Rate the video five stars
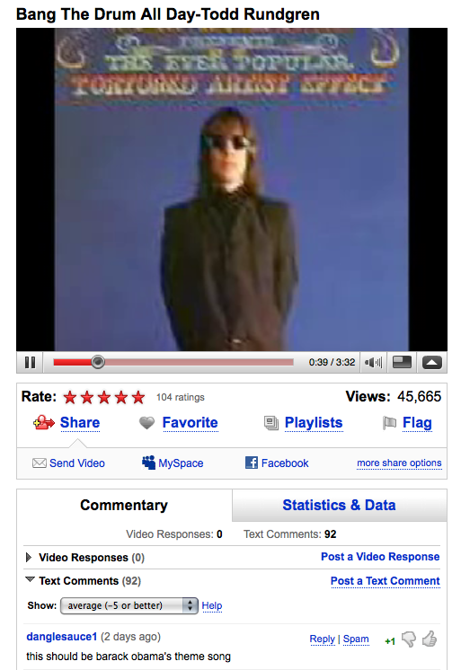 (x=138, y=397)
